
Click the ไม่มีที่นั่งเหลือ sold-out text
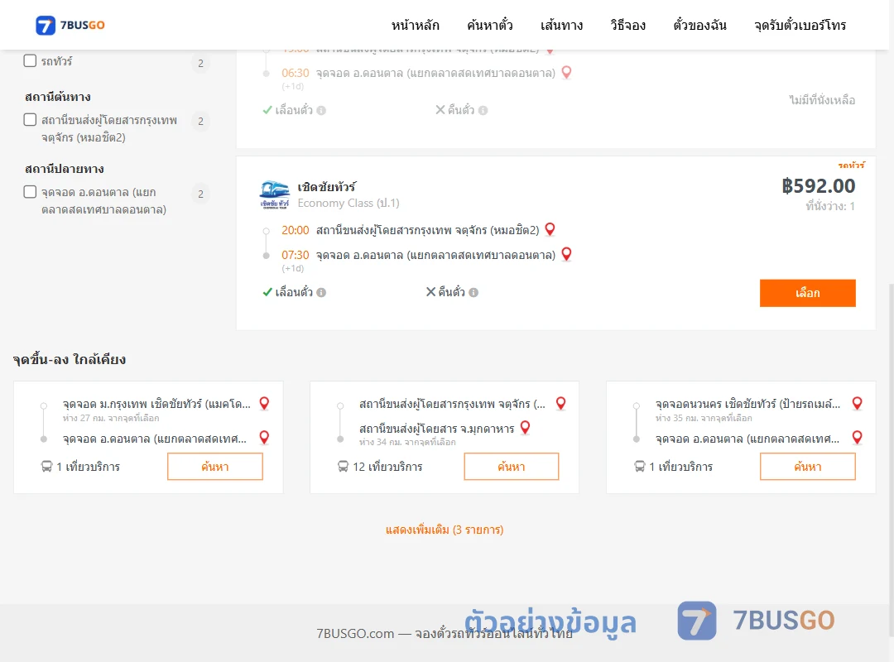pos(822,100)
